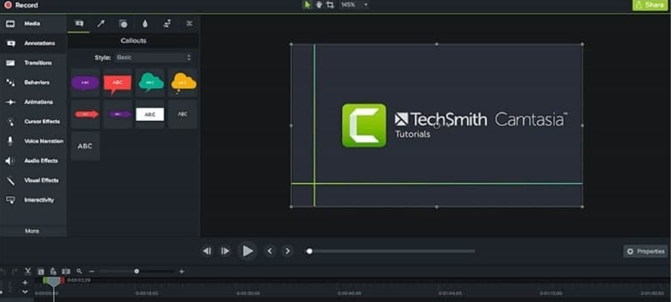Open the Transitions panel
672x302 pixels.
tap(37, 63)
